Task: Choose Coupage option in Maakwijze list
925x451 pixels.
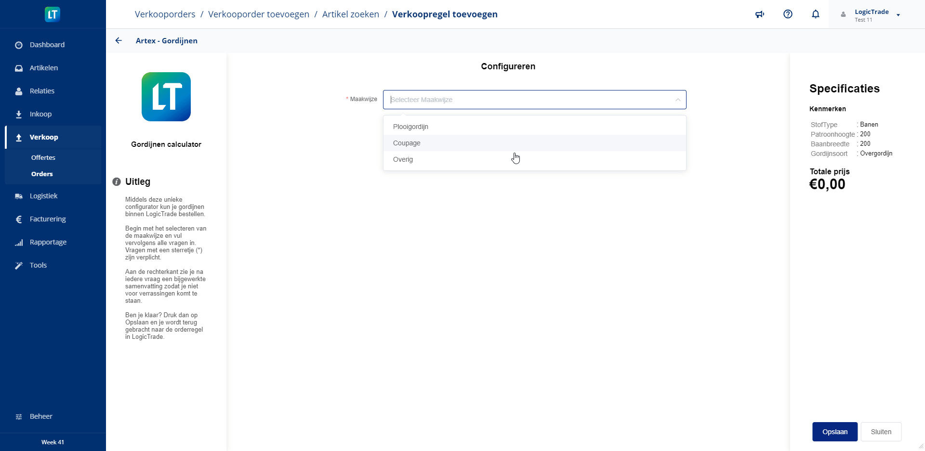Action: [407, 143]
